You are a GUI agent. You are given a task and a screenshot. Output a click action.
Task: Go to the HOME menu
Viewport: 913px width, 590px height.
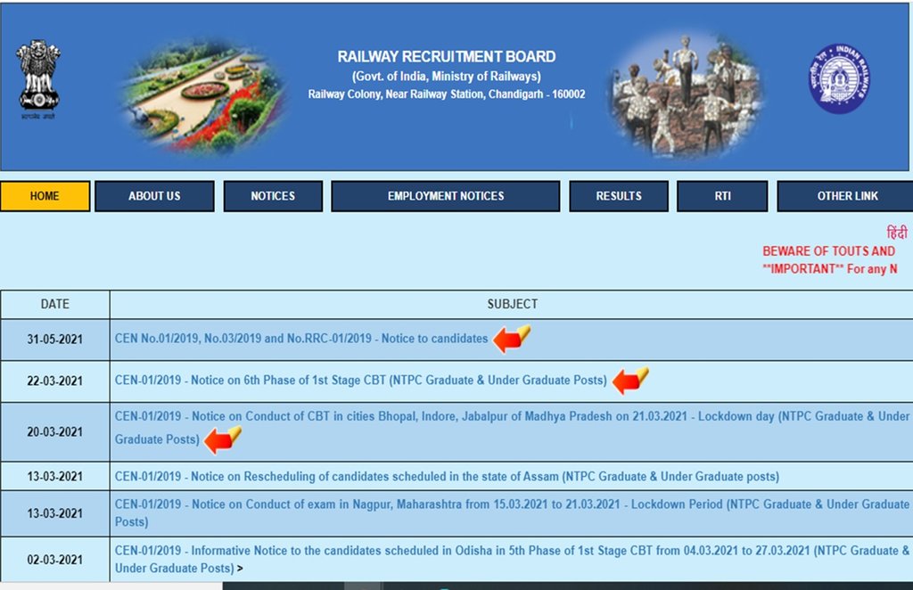pyautogui.click(x=45, y=196)
